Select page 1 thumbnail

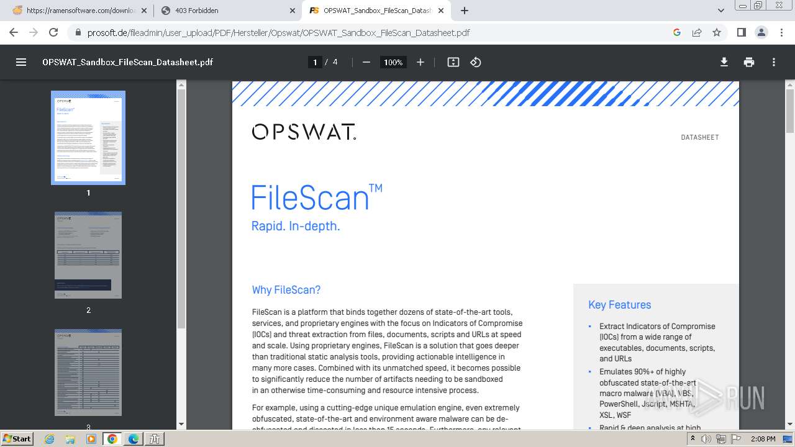click(88, 138)
